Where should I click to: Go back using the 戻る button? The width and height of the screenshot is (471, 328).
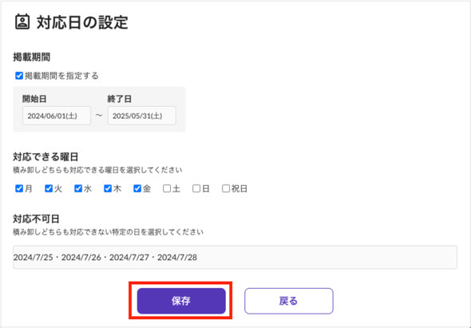[289, 301]
